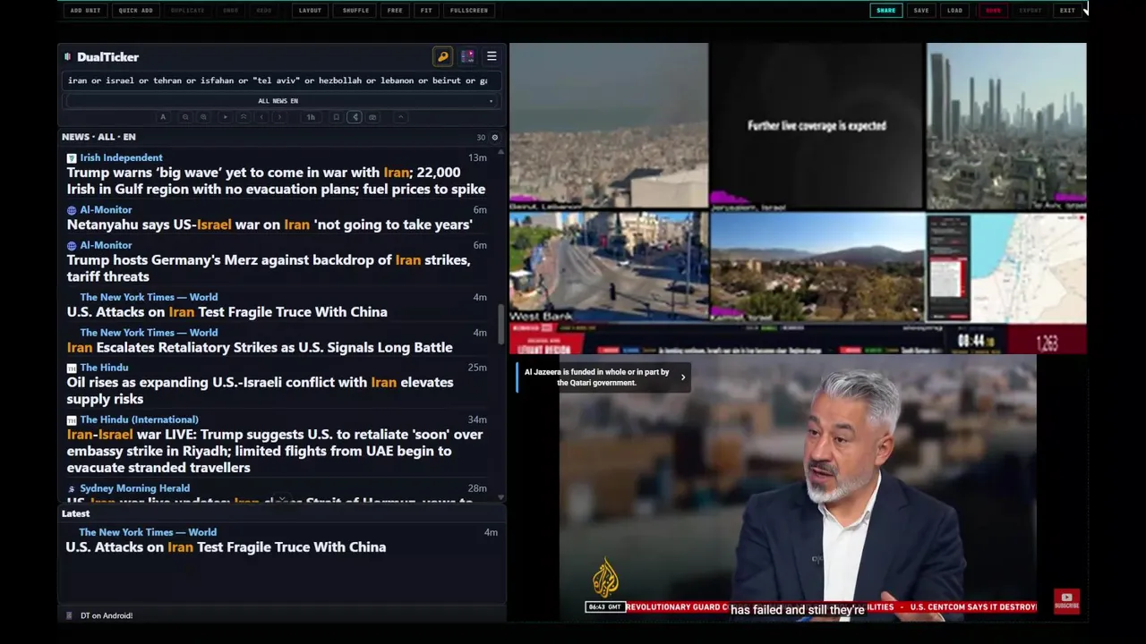Viewport: 1146px width, 644px height.
Task: Click the DualTicker logo icon
Action: click(68, 57)
